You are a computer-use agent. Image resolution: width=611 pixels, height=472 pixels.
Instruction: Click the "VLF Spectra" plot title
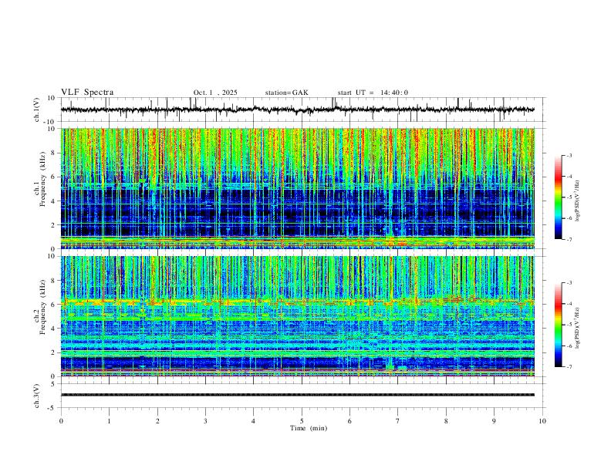click(87, 93)
